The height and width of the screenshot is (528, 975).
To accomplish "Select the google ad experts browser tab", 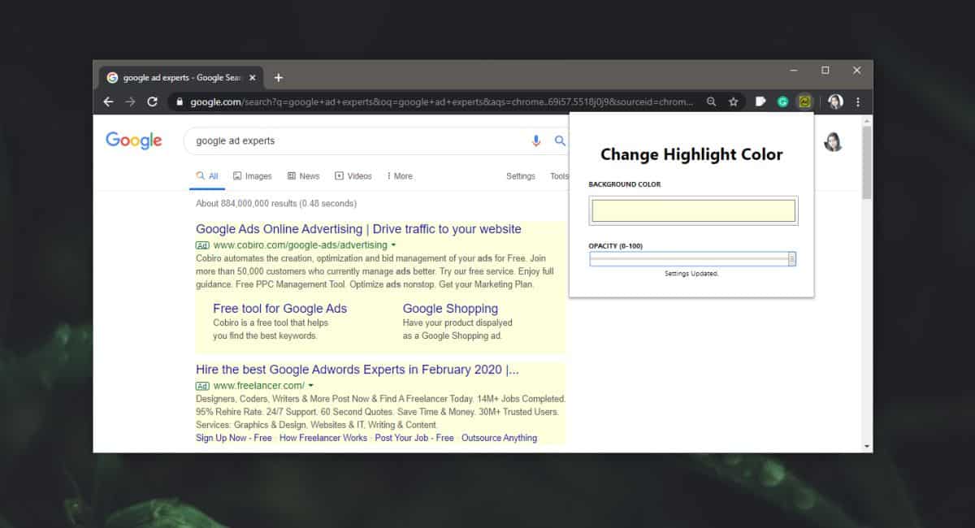I will [x=180, y=78].
